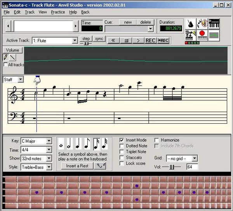
Task: Click the tie/slur note button
Action: coord(100,166)
